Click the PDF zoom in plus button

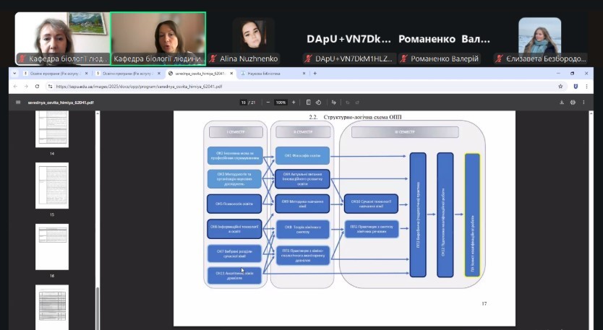click(x=295, y=103)
